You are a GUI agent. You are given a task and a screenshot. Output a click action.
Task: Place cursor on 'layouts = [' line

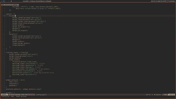(x=10, y=14)
